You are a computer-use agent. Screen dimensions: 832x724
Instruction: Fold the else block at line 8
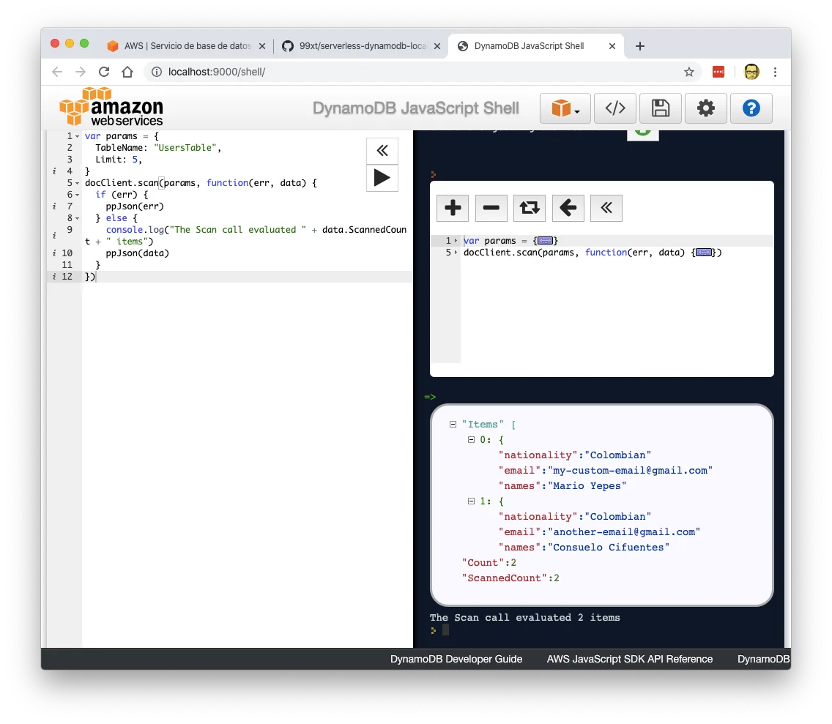point(78,218)
